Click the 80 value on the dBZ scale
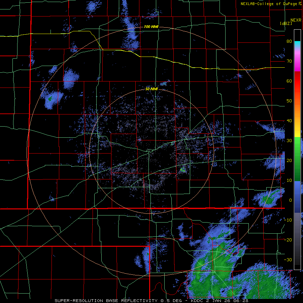The image size is (303, 303). pos(289,41)
